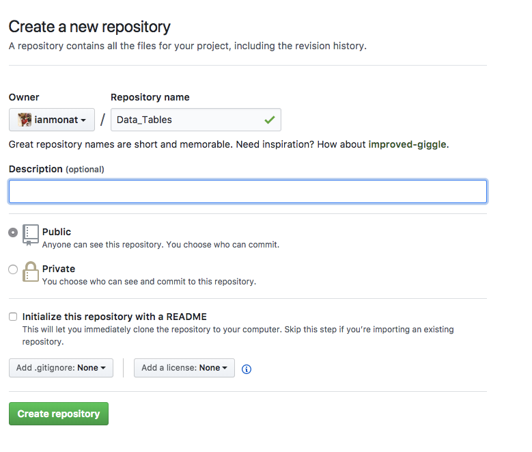Focus the Description input field
The height and width of the screenshot is (452, 532).
[x=248, y=191]
